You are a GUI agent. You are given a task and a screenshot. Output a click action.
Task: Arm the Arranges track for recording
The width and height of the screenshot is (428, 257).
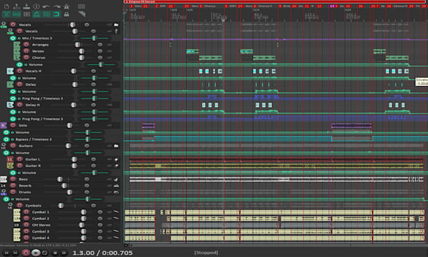26,45
